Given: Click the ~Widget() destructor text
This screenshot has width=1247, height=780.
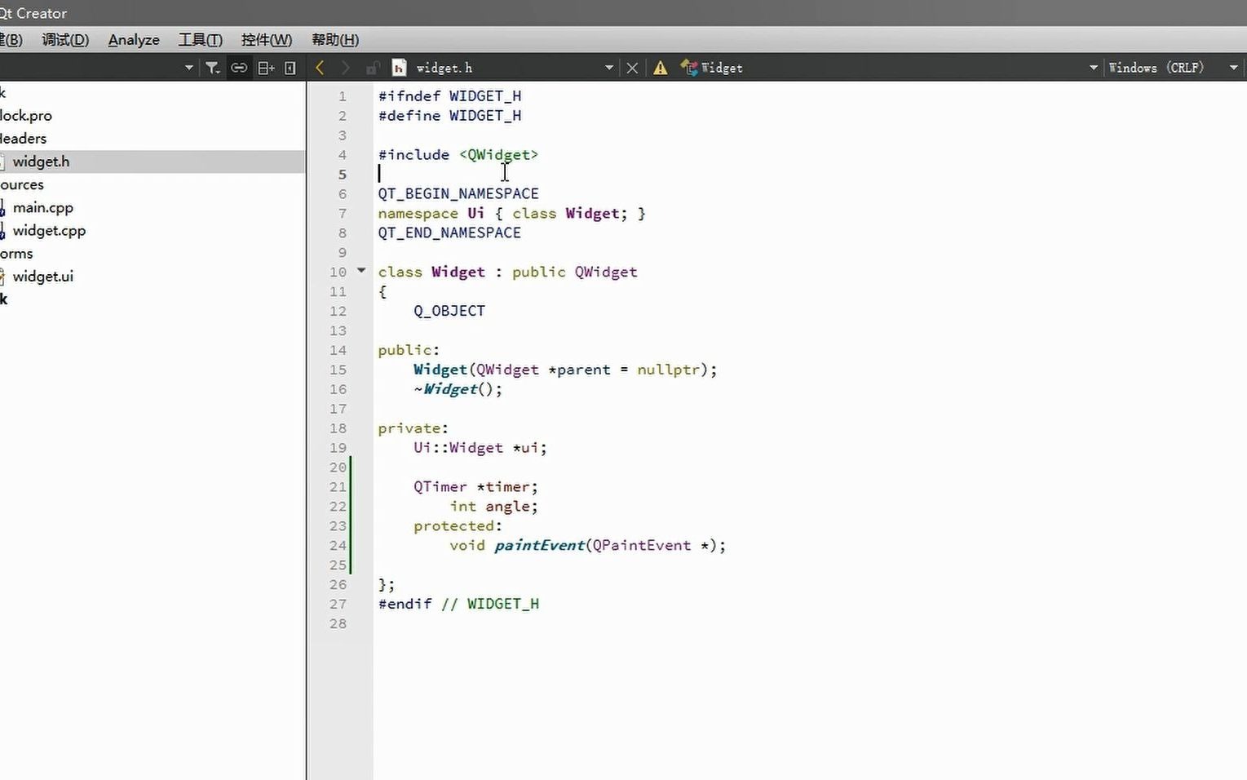Looking at the screenshot, I should point(458,389).
